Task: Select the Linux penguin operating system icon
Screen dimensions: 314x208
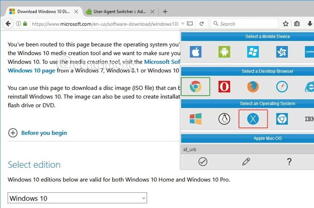Action: click(224, 119)
